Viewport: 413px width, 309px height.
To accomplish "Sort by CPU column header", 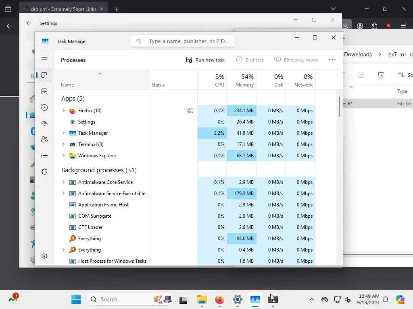I will pyautogui.click(x=212, y=80).
